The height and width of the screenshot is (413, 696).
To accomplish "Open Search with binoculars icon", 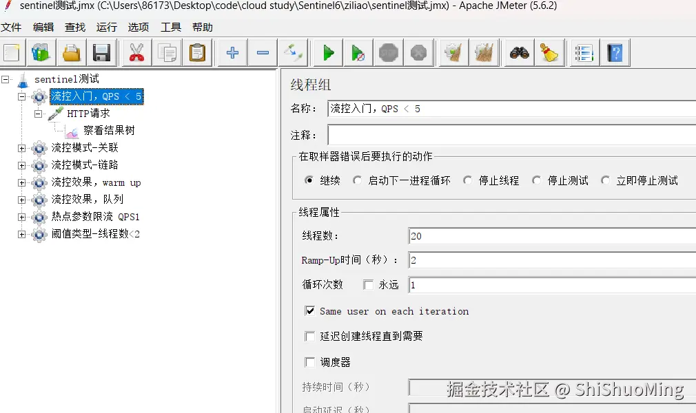I will 519,53.
